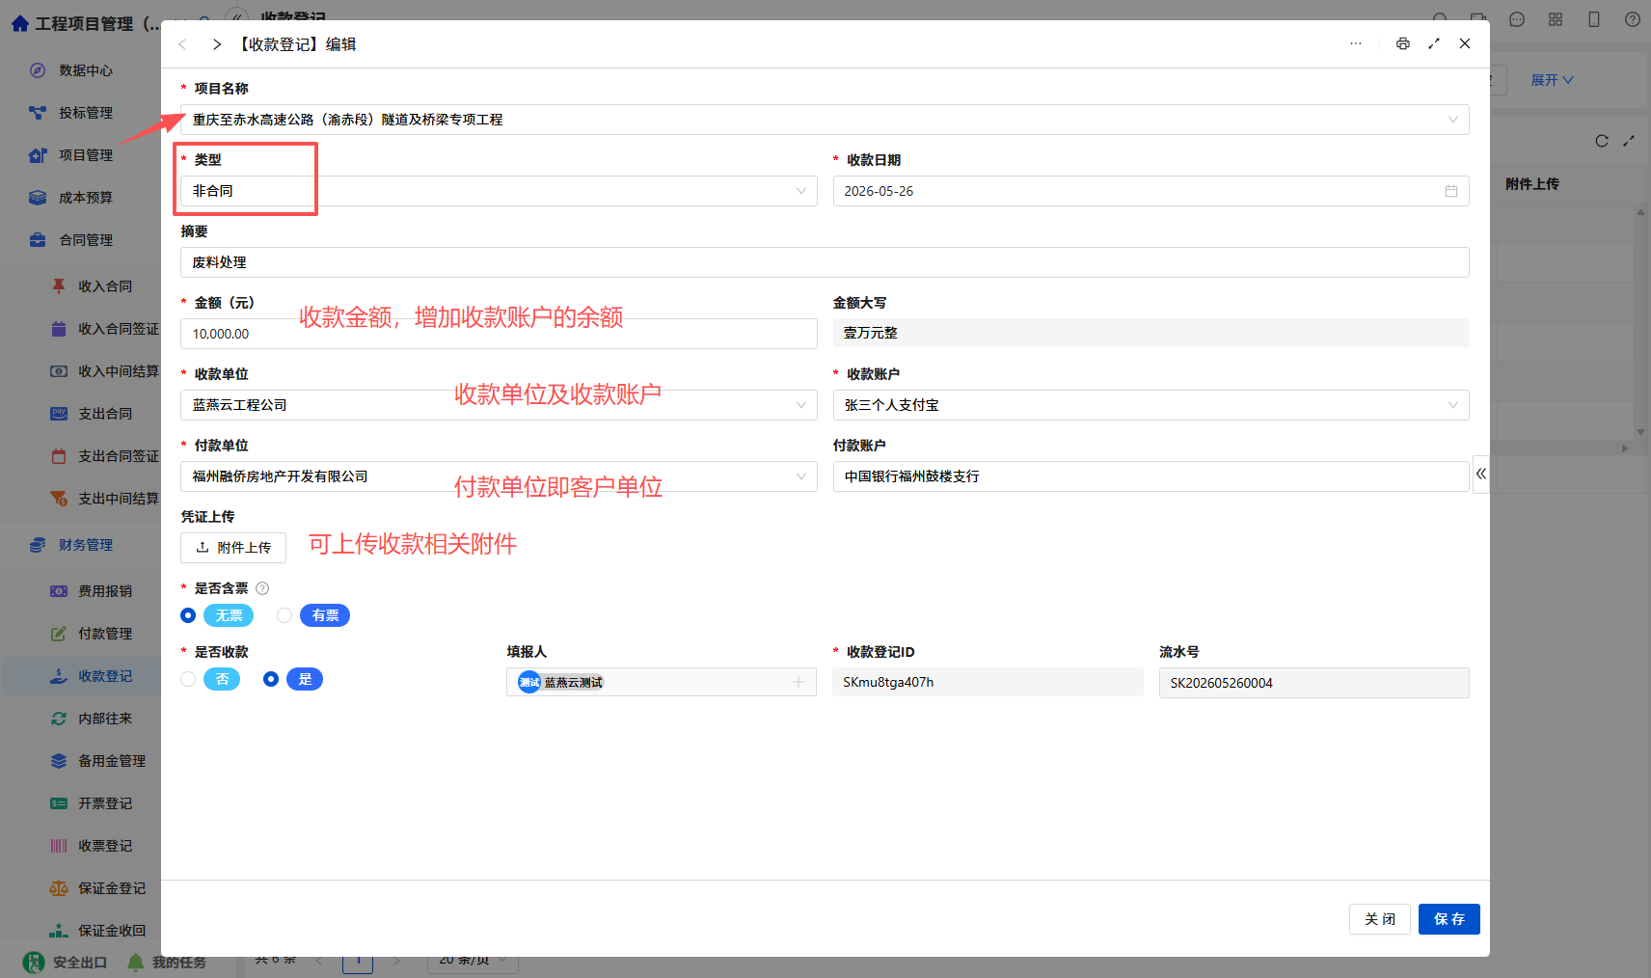
Task: Open 支出合同签证 in sidebar
Action: coord(118,456)
